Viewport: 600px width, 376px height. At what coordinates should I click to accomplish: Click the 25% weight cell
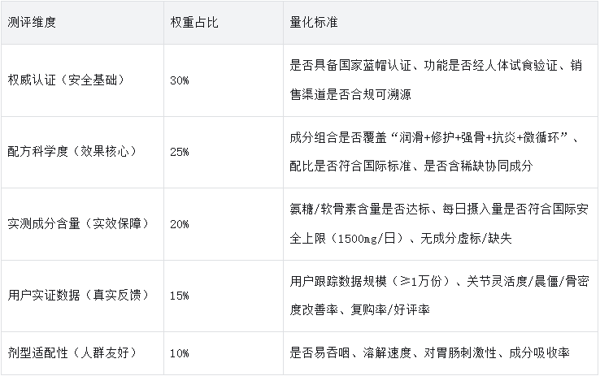(x=180, y=152)
